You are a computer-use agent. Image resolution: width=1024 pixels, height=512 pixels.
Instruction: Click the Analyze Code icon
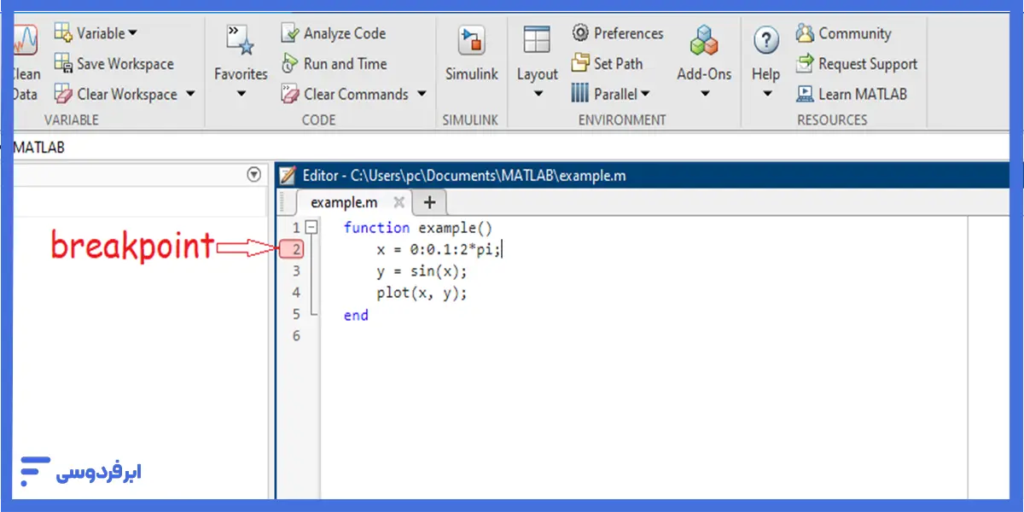(290, 33)
